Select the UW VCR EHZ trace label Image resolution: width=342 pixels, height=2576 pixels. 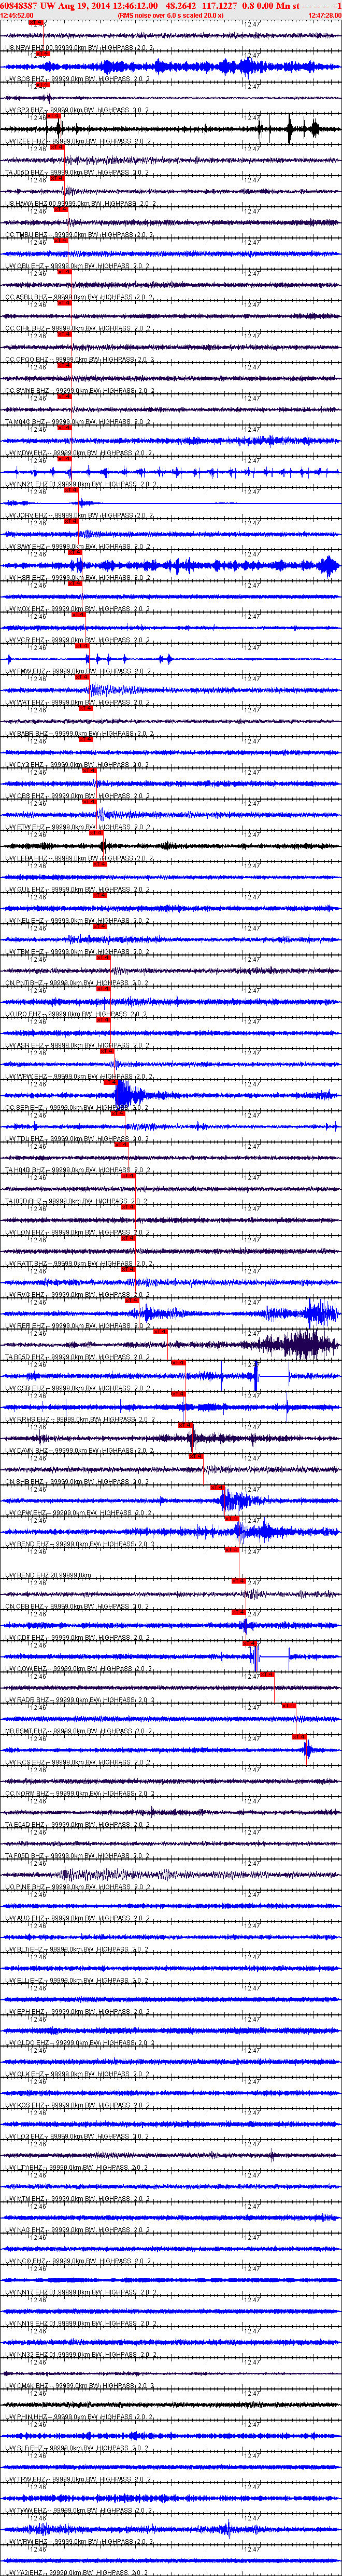[78, 640]
